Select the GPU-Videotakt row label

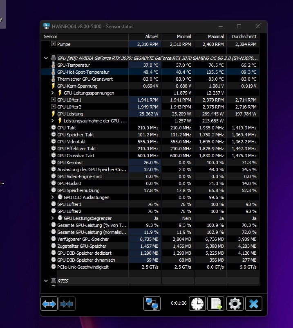click(x=72, y=142)
